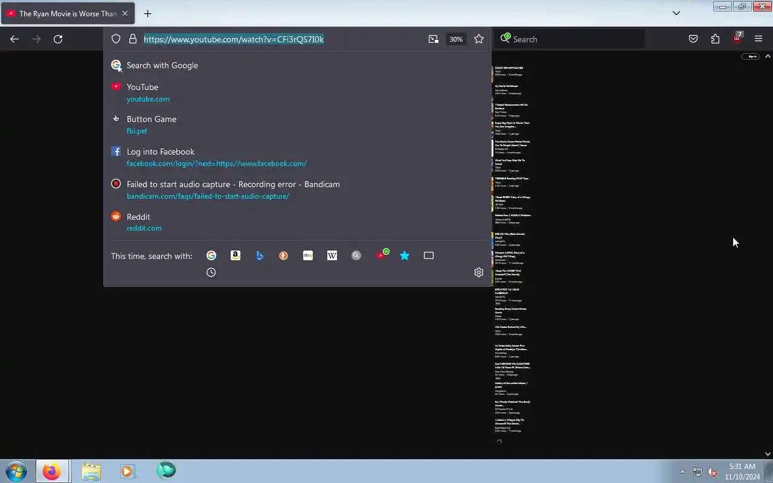The image size is (773, 483).
Task: Close the Ryan Movie tab
Action: tap(125, 13)
